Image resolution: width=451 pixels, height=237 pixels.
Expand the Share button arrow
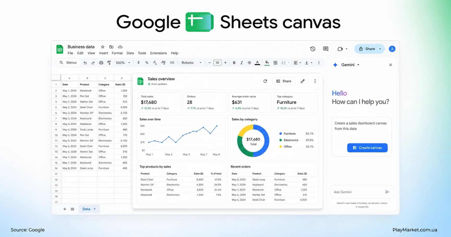tap(380, 49)
